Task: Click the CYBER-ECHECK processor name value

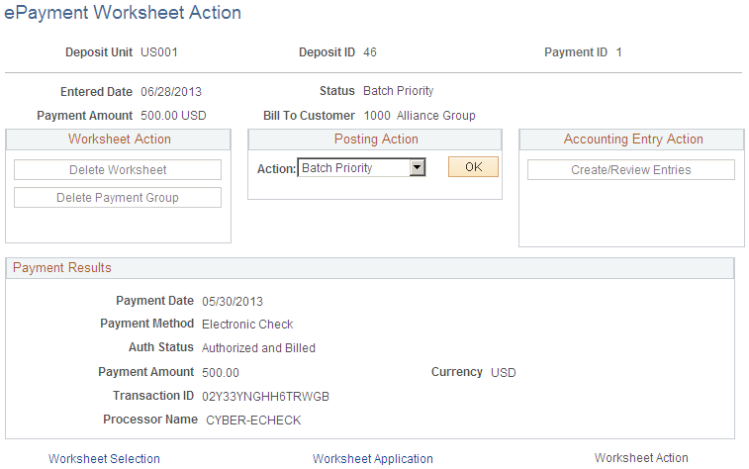Action: coord(253,420)
